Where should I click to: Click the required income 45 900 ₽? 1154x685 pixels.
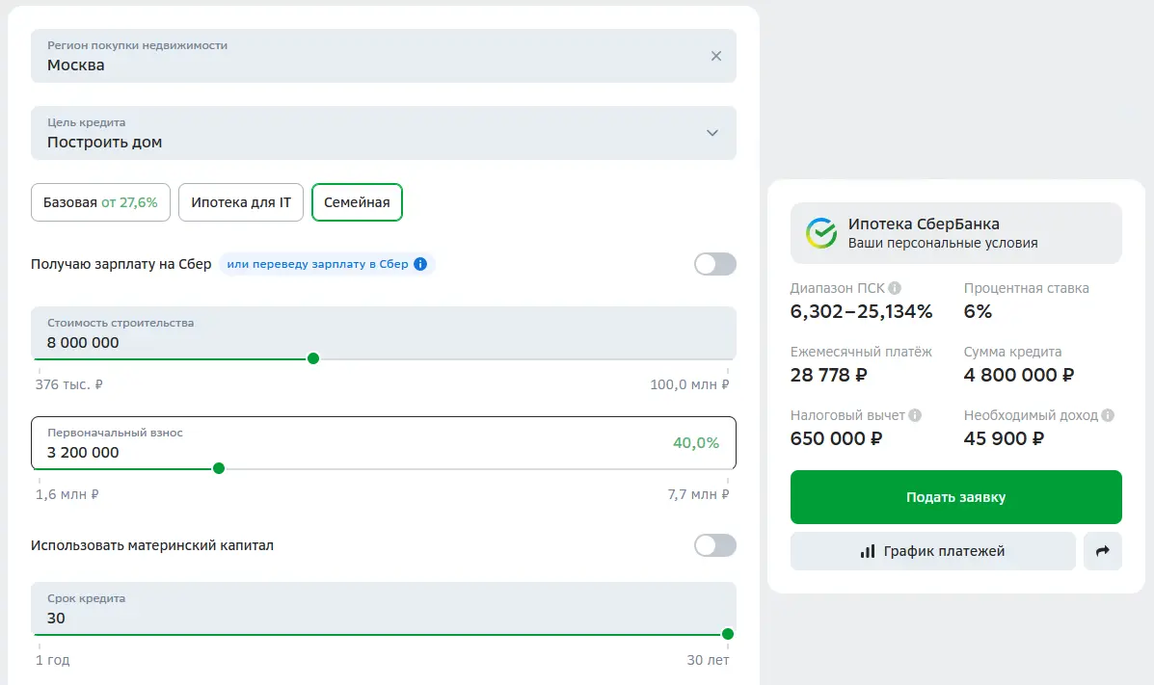[1004, 438]
